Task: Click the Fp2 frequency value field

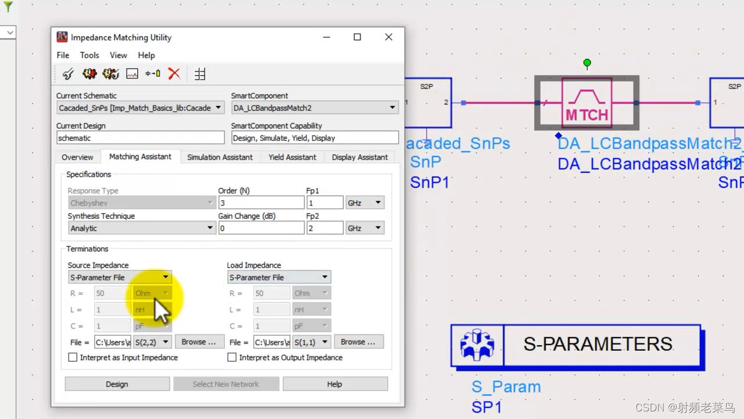Action: [324, 228]
